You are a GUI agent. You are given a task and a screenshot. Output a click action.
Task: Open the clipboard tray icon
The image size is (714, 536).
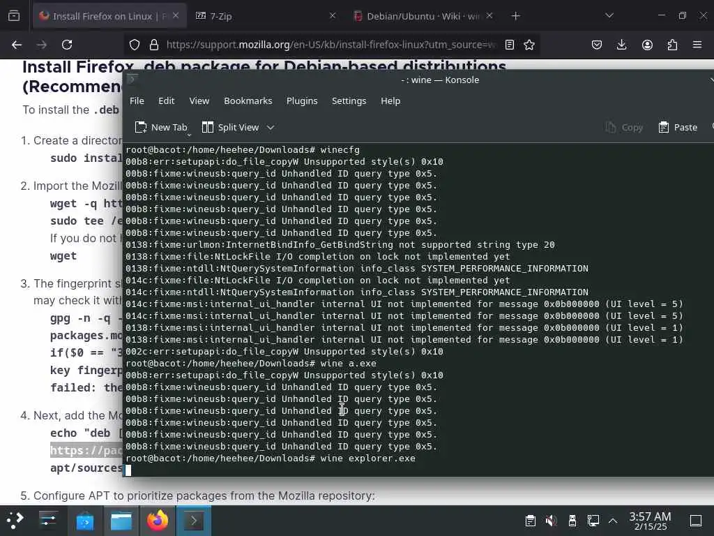click(530, 520)
